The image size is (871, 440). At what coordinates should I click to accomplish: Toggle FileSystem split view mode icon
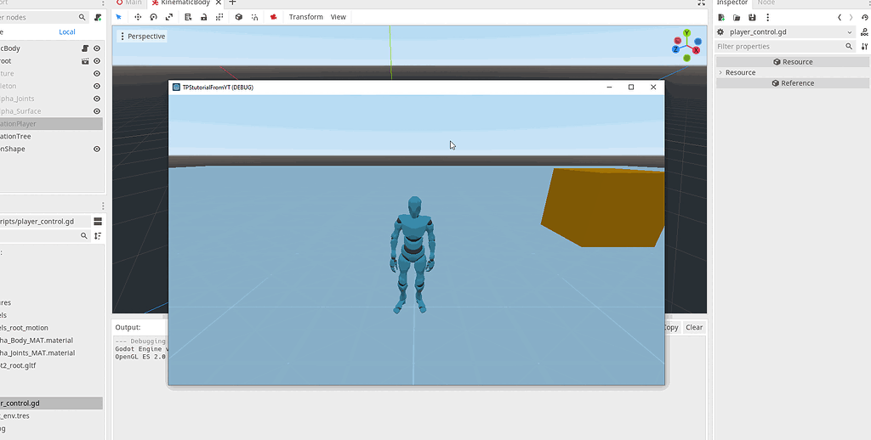98,222
